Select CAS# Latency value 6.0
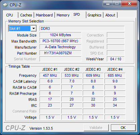Viewport: 140px width, 135px height. pos(50,81)
